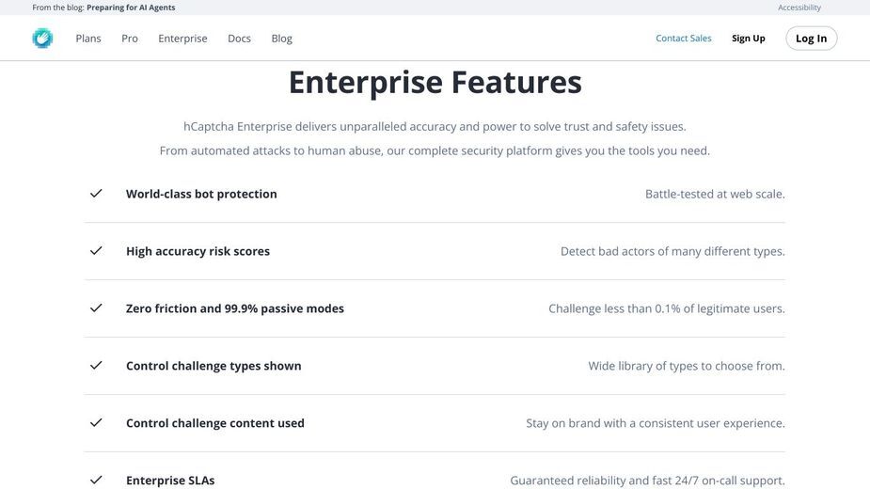This screenshot has height=489, width=870.
Task: Open the Docs navigation link
Action: [239, 39]
